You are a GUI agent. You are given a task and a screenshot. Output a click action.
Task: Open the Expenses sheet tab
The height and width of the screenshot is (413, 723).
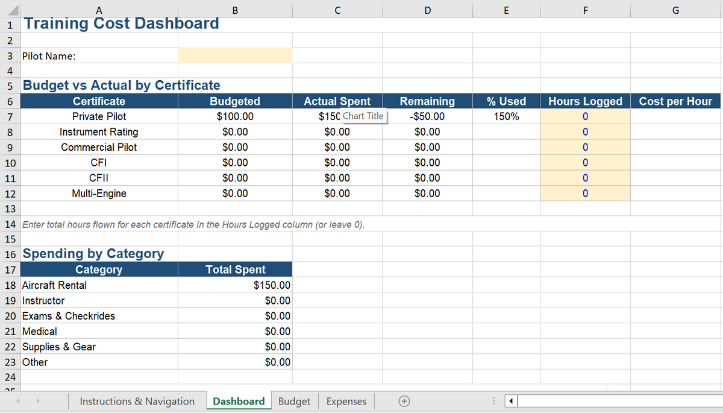pos(346,401)
